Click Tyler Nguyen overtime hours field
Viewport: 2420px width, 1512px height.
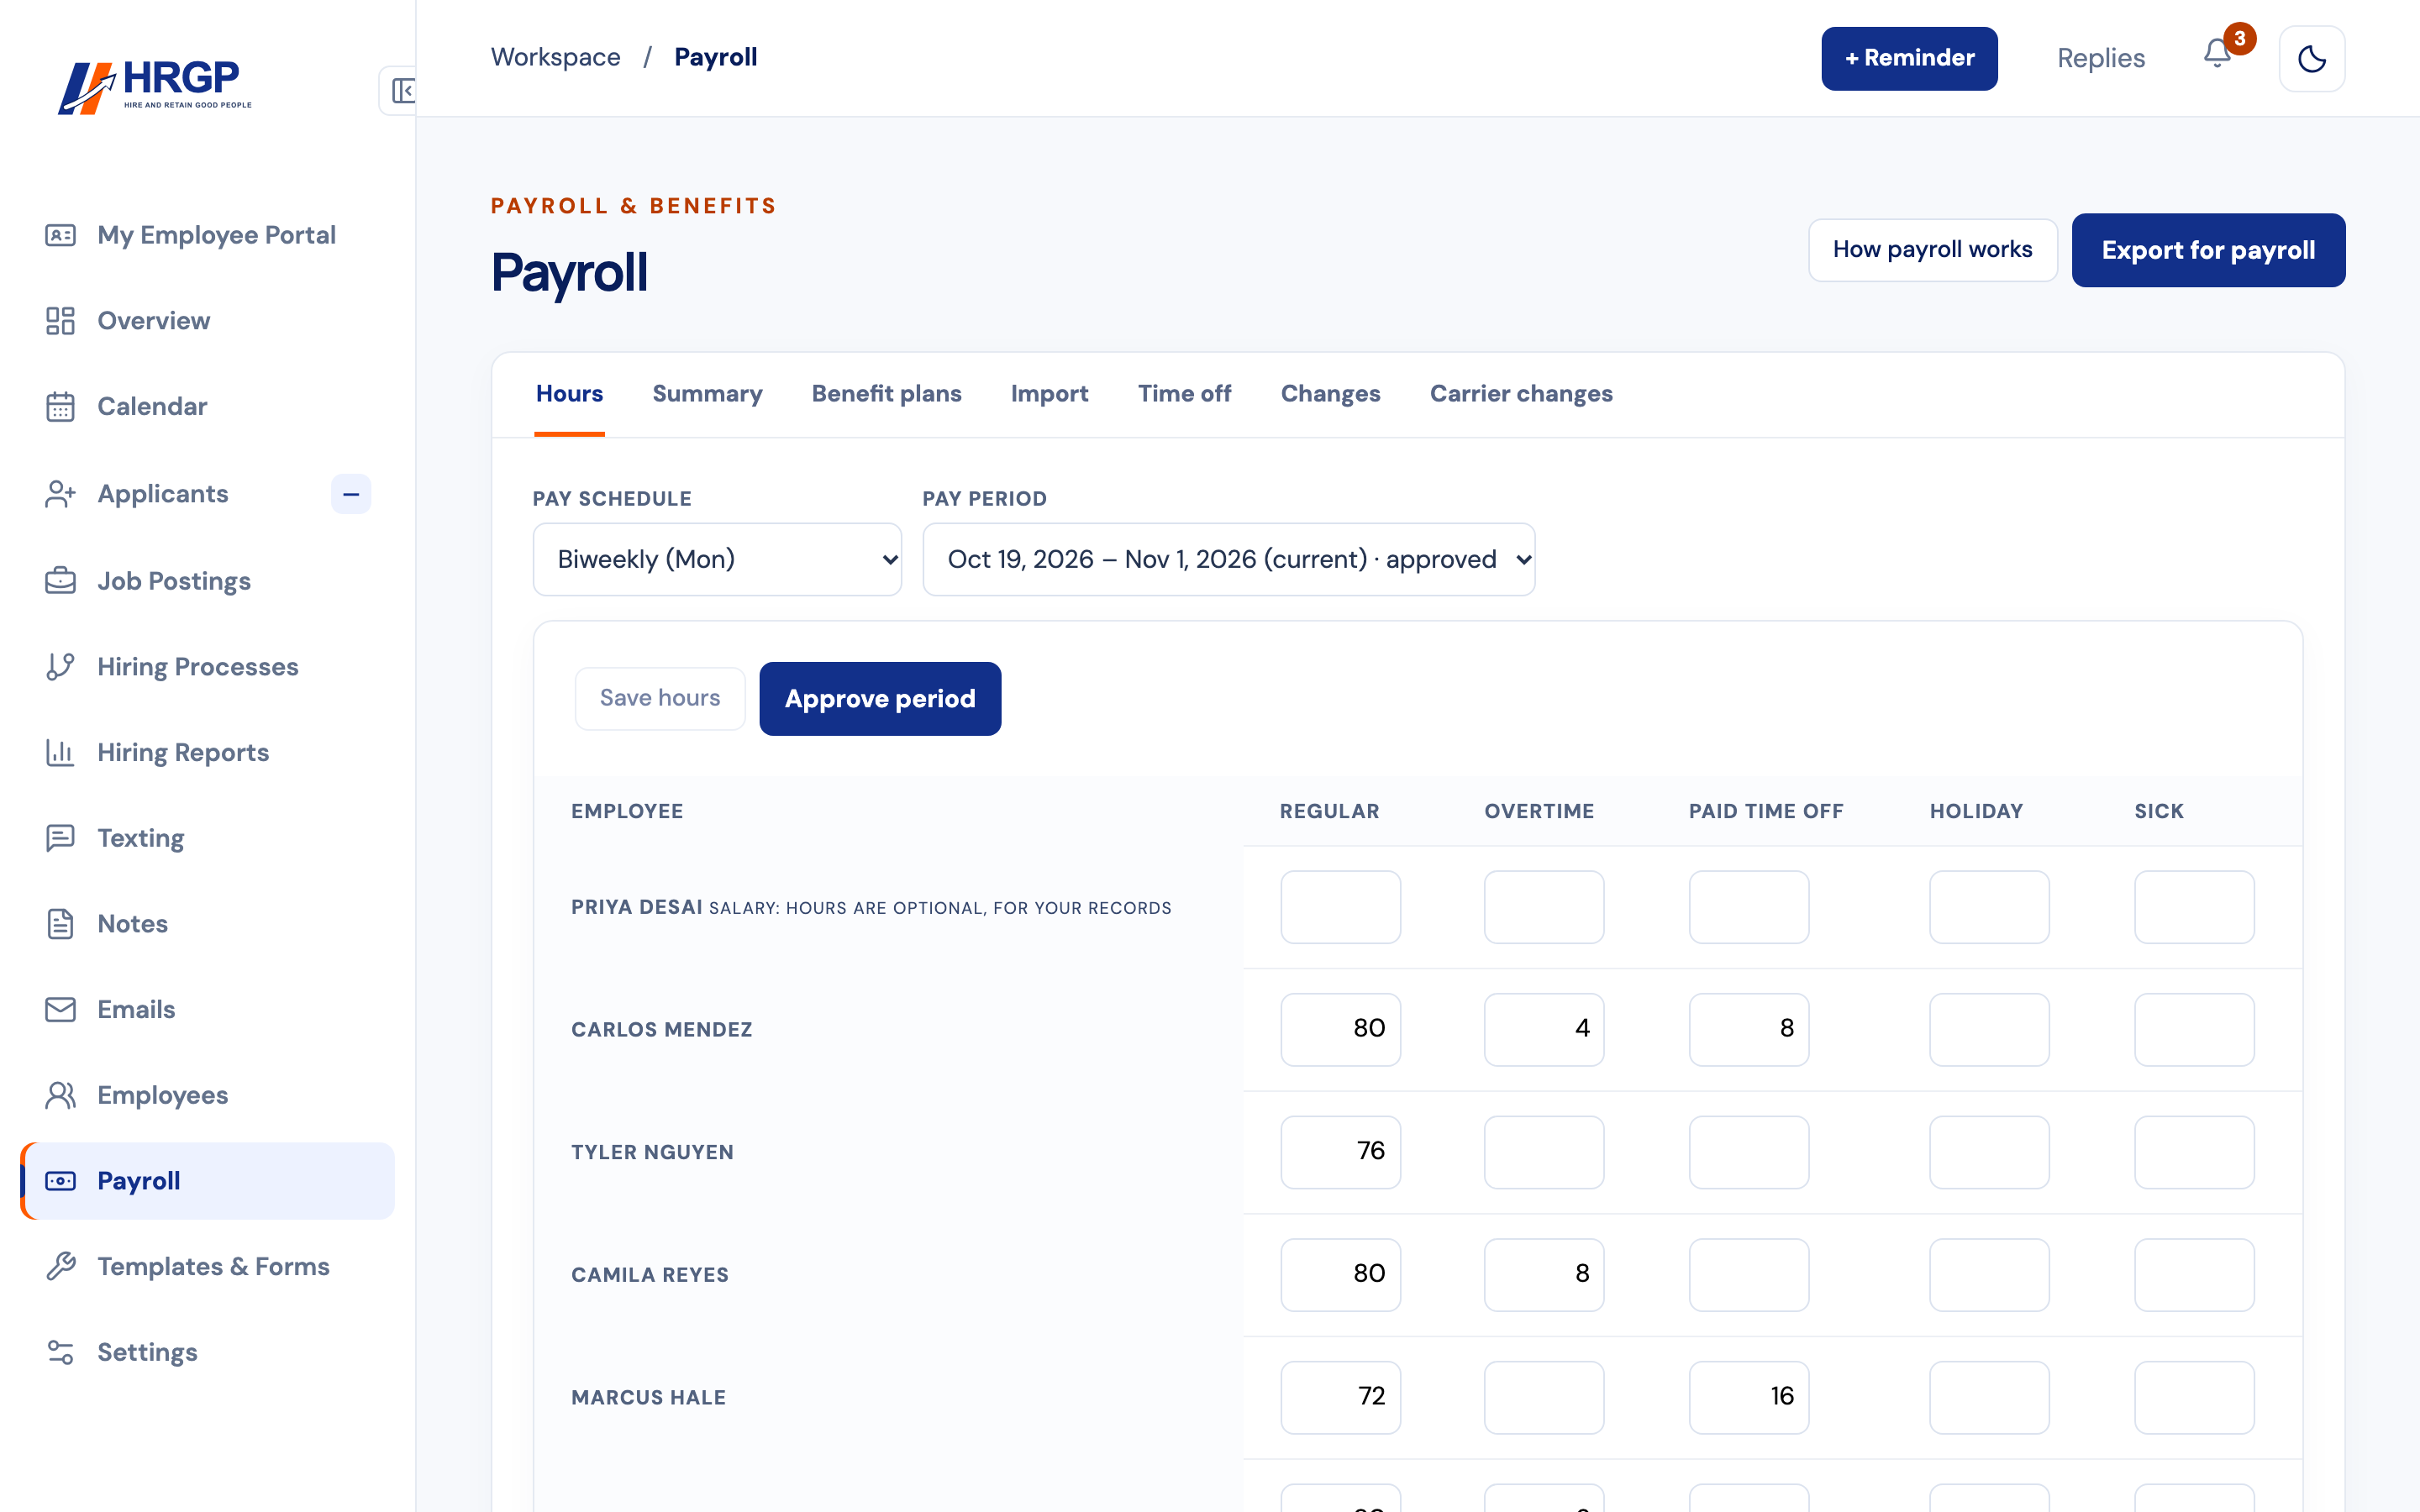pyautogui.click(x=1544, y=1152)
